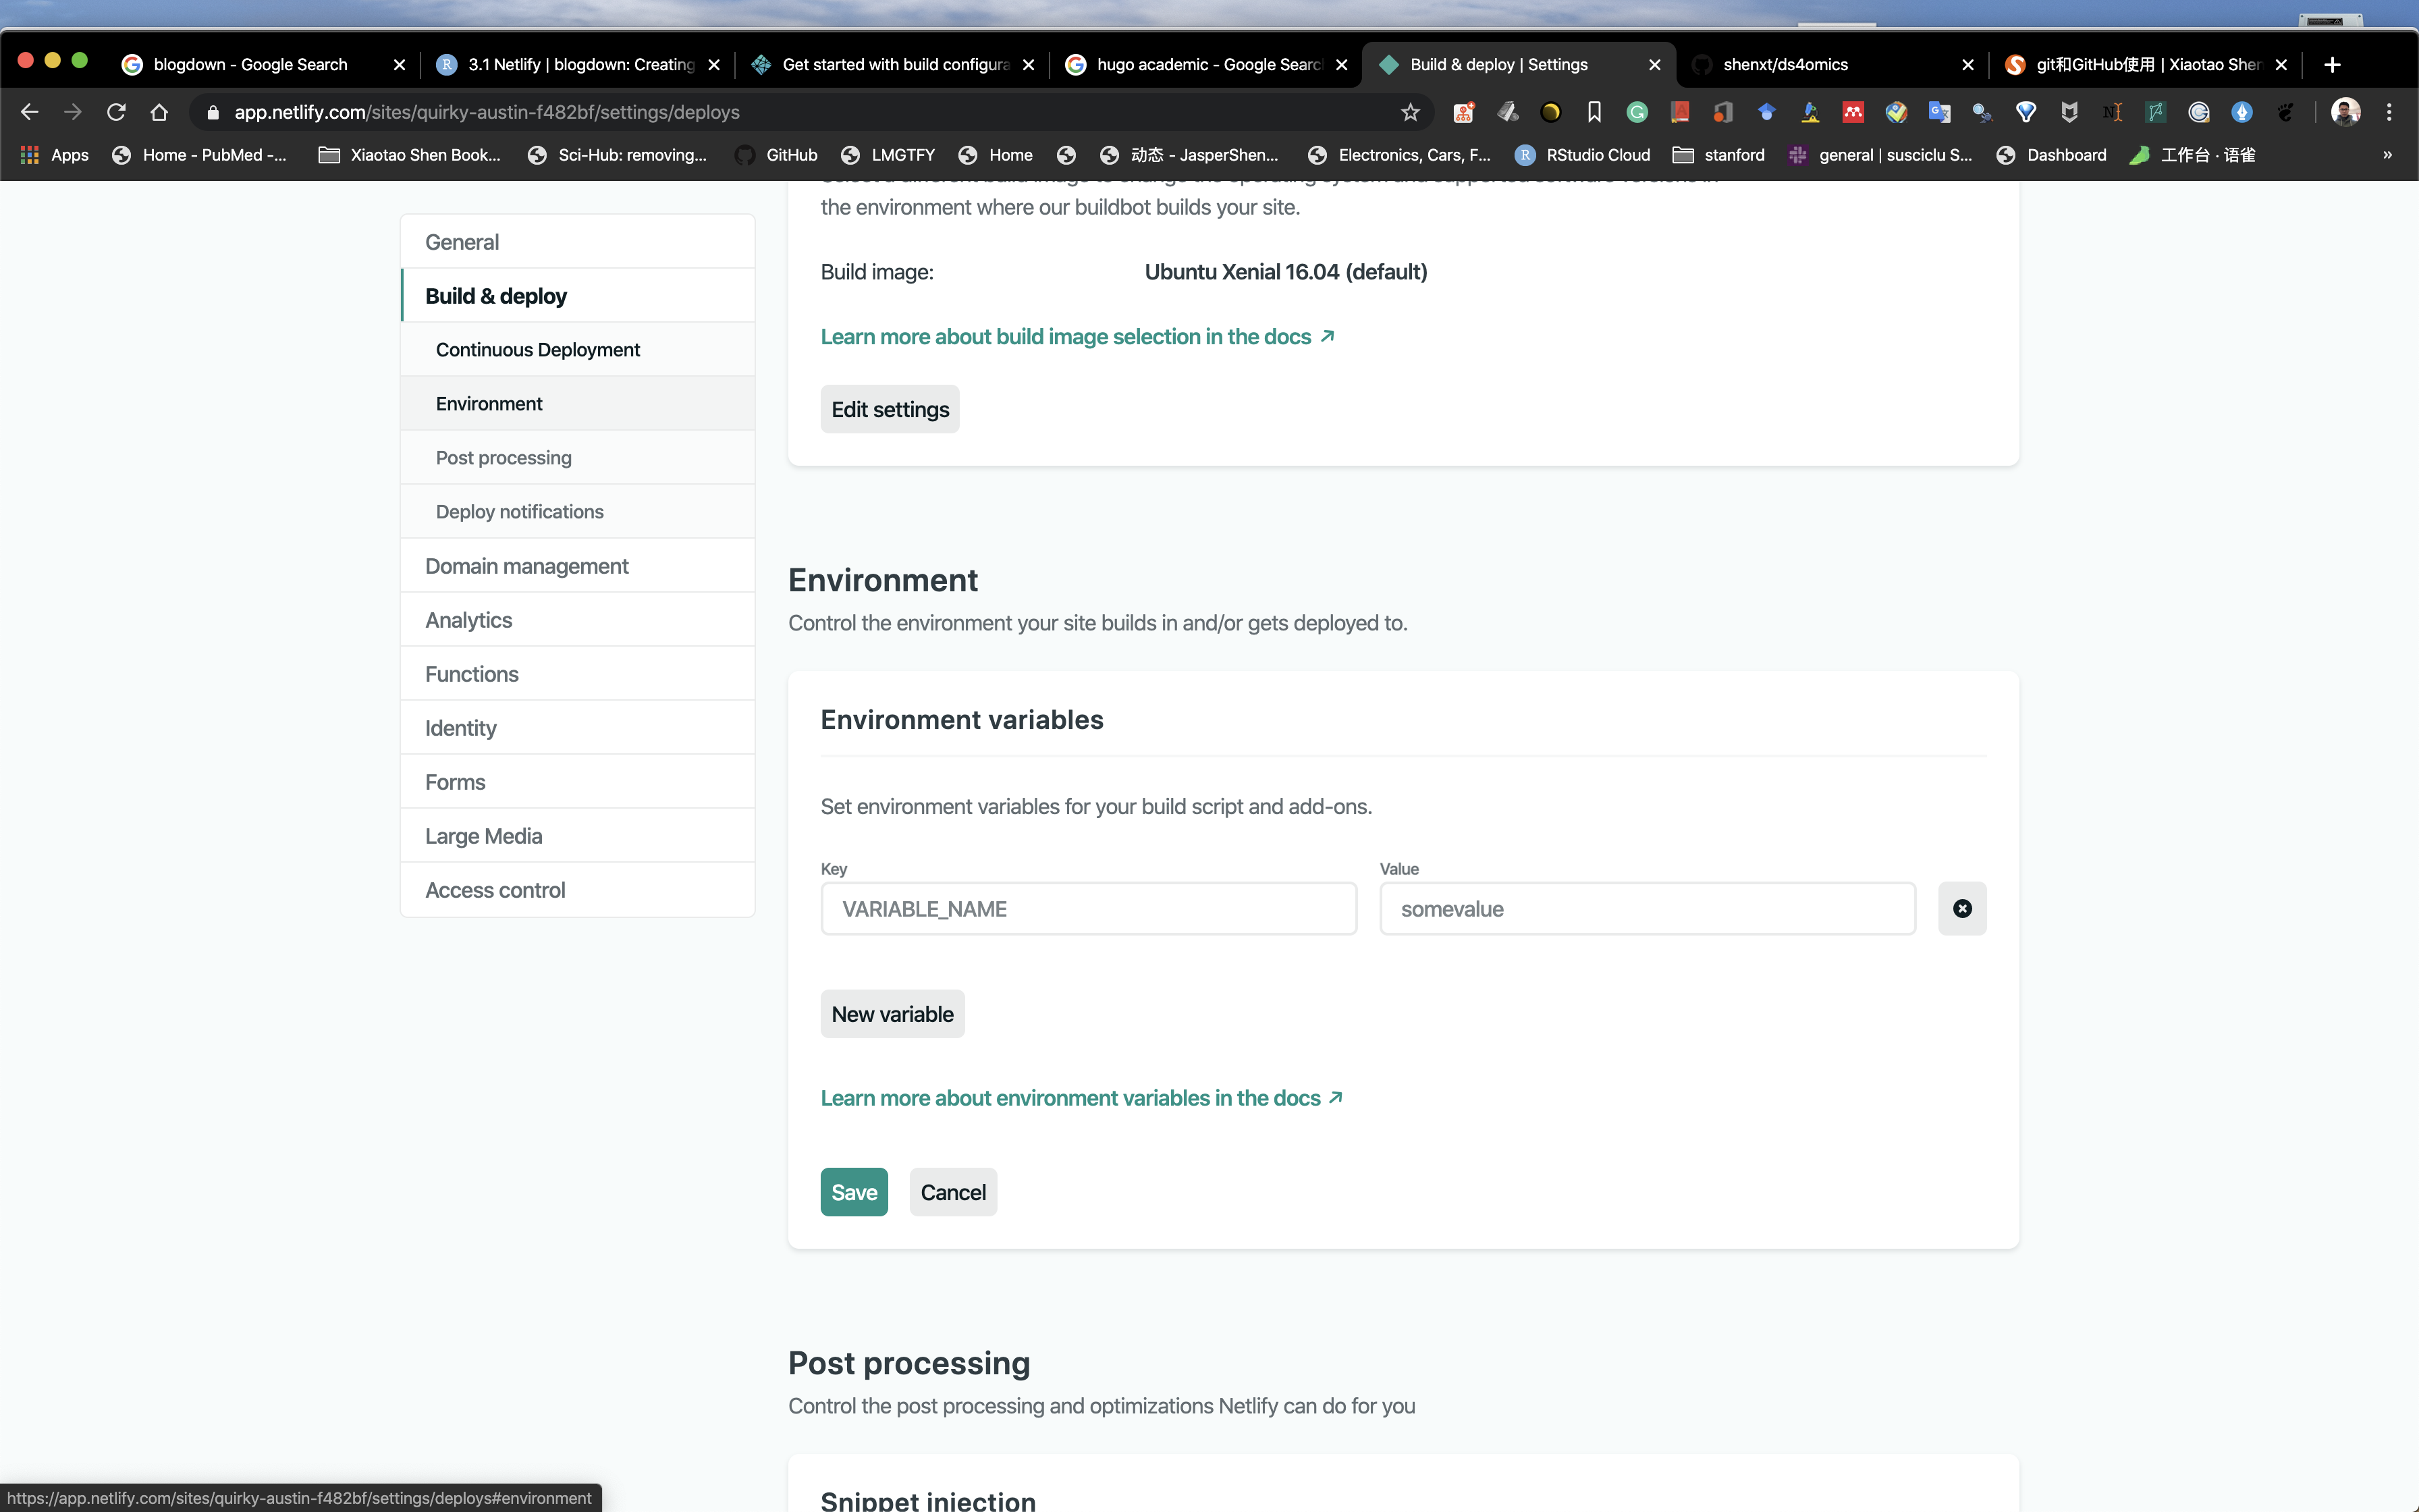
Task: Close the blogdown Google Search tab
Action: coord(399,64)
